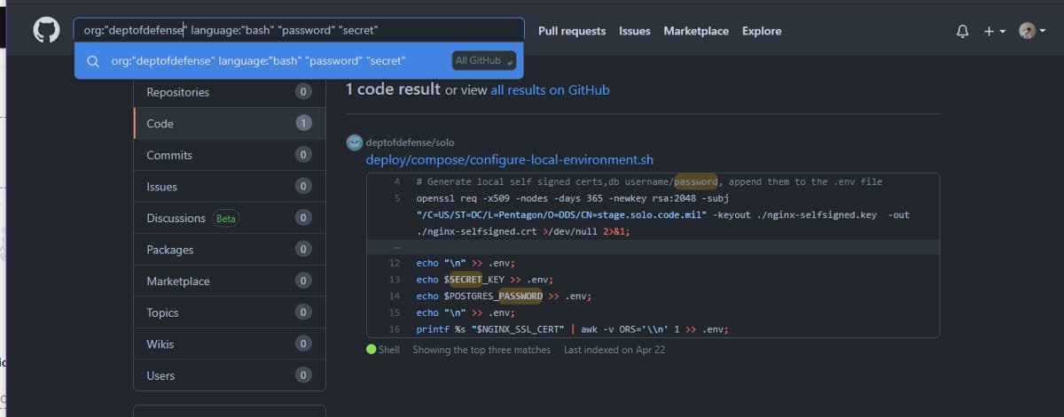Open Explore in top navigation
The image size is (1064, 417).
(x=762, y=31)
